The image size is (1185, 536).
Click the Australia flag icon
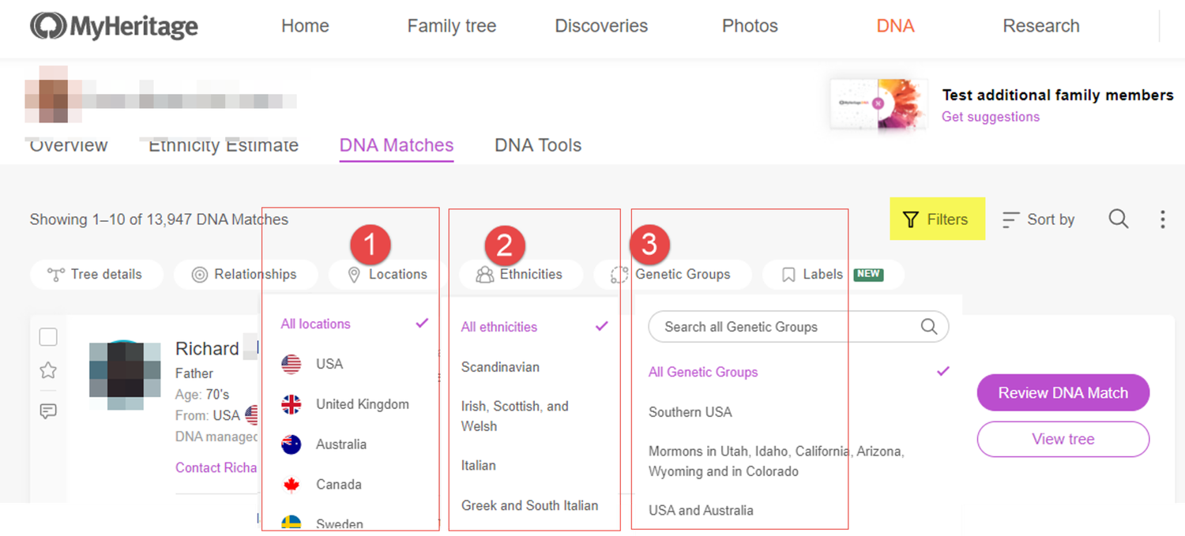[x=292, y=444]
